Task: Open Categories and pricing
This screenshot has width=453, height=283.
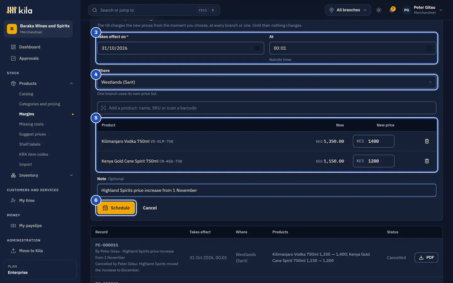Action: 40,104
